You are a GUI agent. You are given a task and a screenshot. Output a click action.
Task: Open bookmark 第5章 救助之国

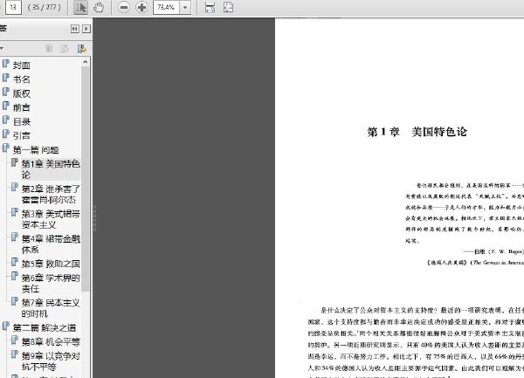(50, 263)
